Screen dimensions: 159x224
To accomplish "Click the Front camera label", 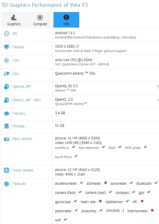I will point(23,170).
